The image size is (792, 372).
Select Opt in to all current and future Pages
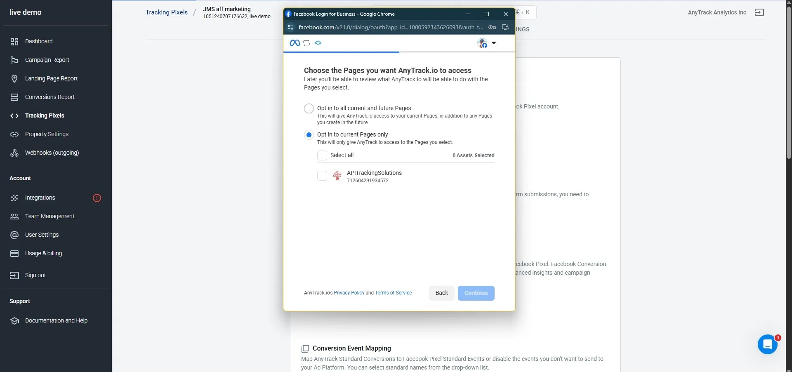[309, 108]
